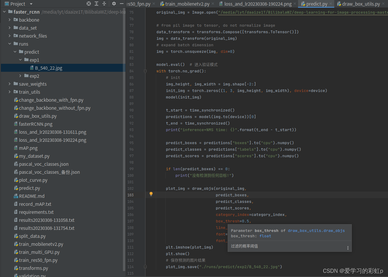Select pascal_voc_classes_备份.json file
This screenshot has width=388, height=277.
pyautogui.click(x=49, y=172)
